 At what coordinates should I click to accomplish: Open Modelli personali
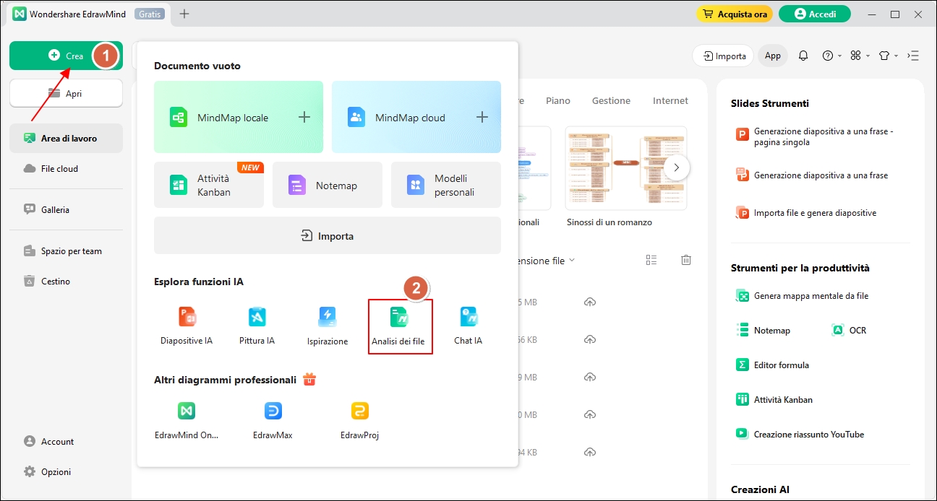pos(446,185)
